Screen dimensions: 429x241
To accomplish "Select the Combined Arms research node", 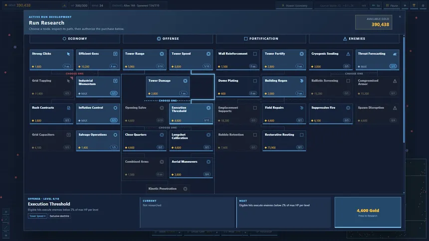I will [x=145, y=168].
